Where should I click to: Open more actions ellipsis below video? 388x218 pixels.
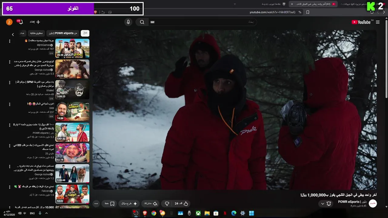point(96,203)
